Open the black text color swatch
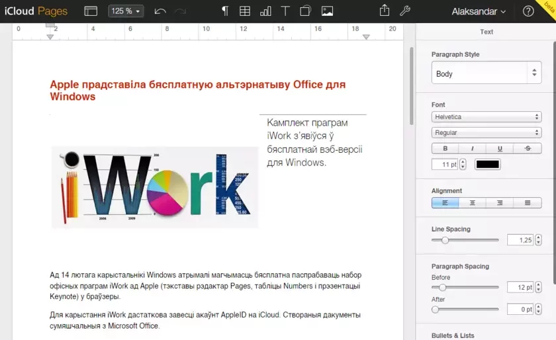This screenshot has height=340, width=556. pos(487,164)
